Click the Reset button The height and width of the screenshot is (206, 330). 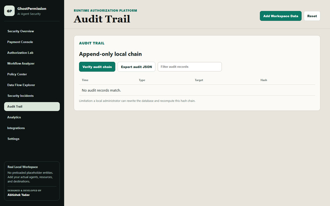tap(312, 16)
